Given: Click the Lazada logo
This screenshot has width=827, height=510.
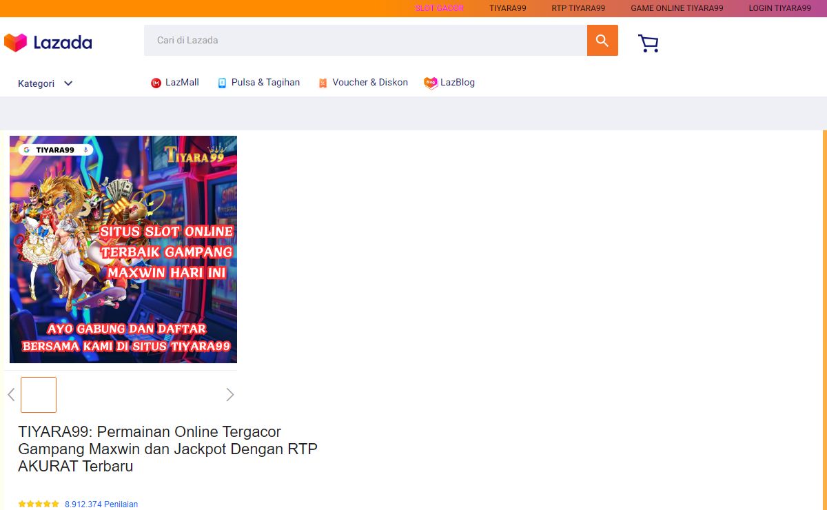Looking at the screenshot, I should click(x=48, y=43).
